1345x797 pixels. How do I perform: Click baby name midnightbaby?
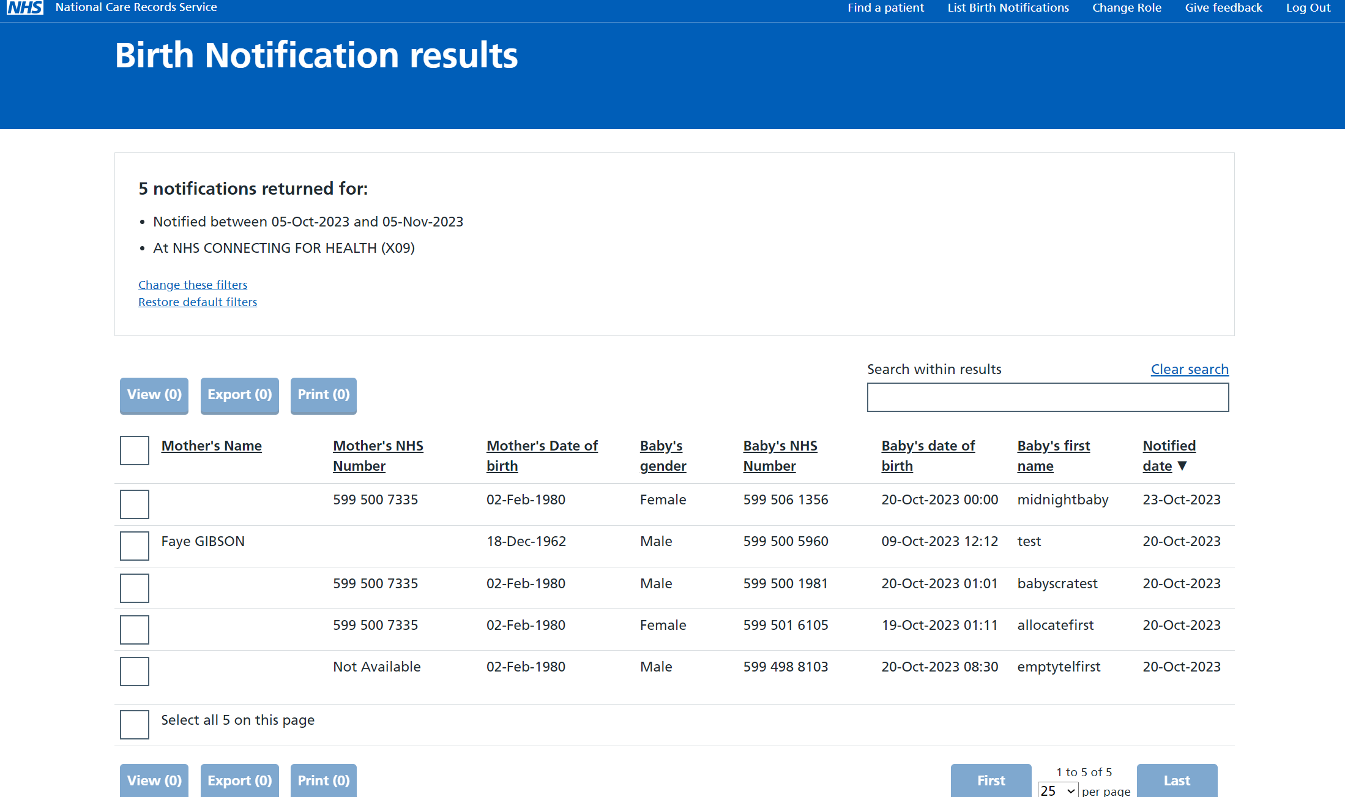(1063, 500)
